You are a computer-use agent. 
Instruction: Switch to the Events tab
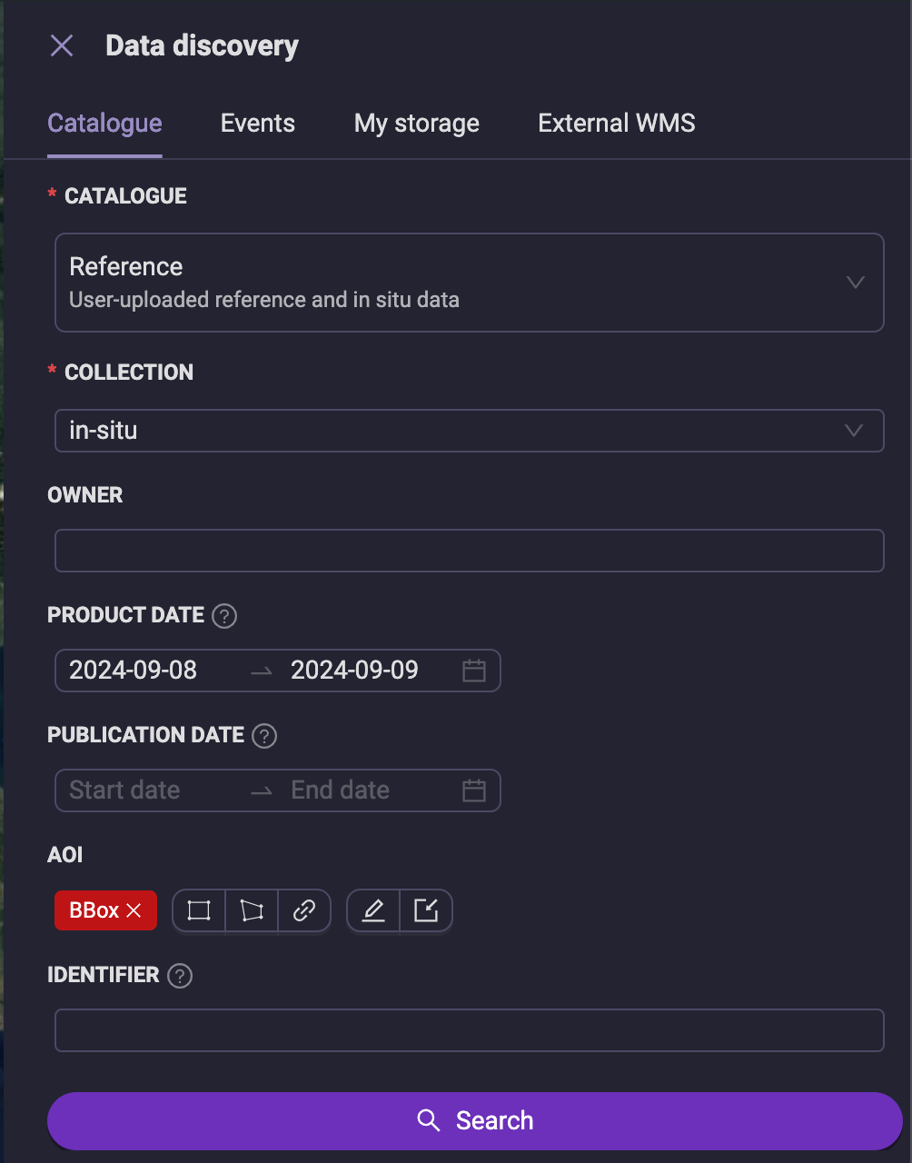(x=258, y=124)
